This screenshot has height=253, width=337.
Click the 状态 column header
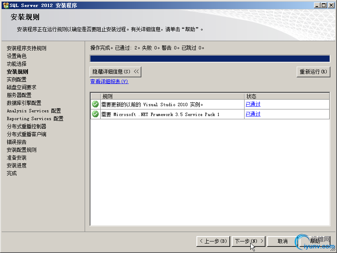point(287,96)
